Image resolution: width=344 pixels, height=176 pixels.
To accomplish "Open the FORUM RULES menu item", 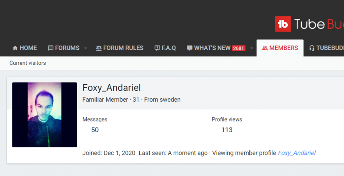I will (123, 48).
